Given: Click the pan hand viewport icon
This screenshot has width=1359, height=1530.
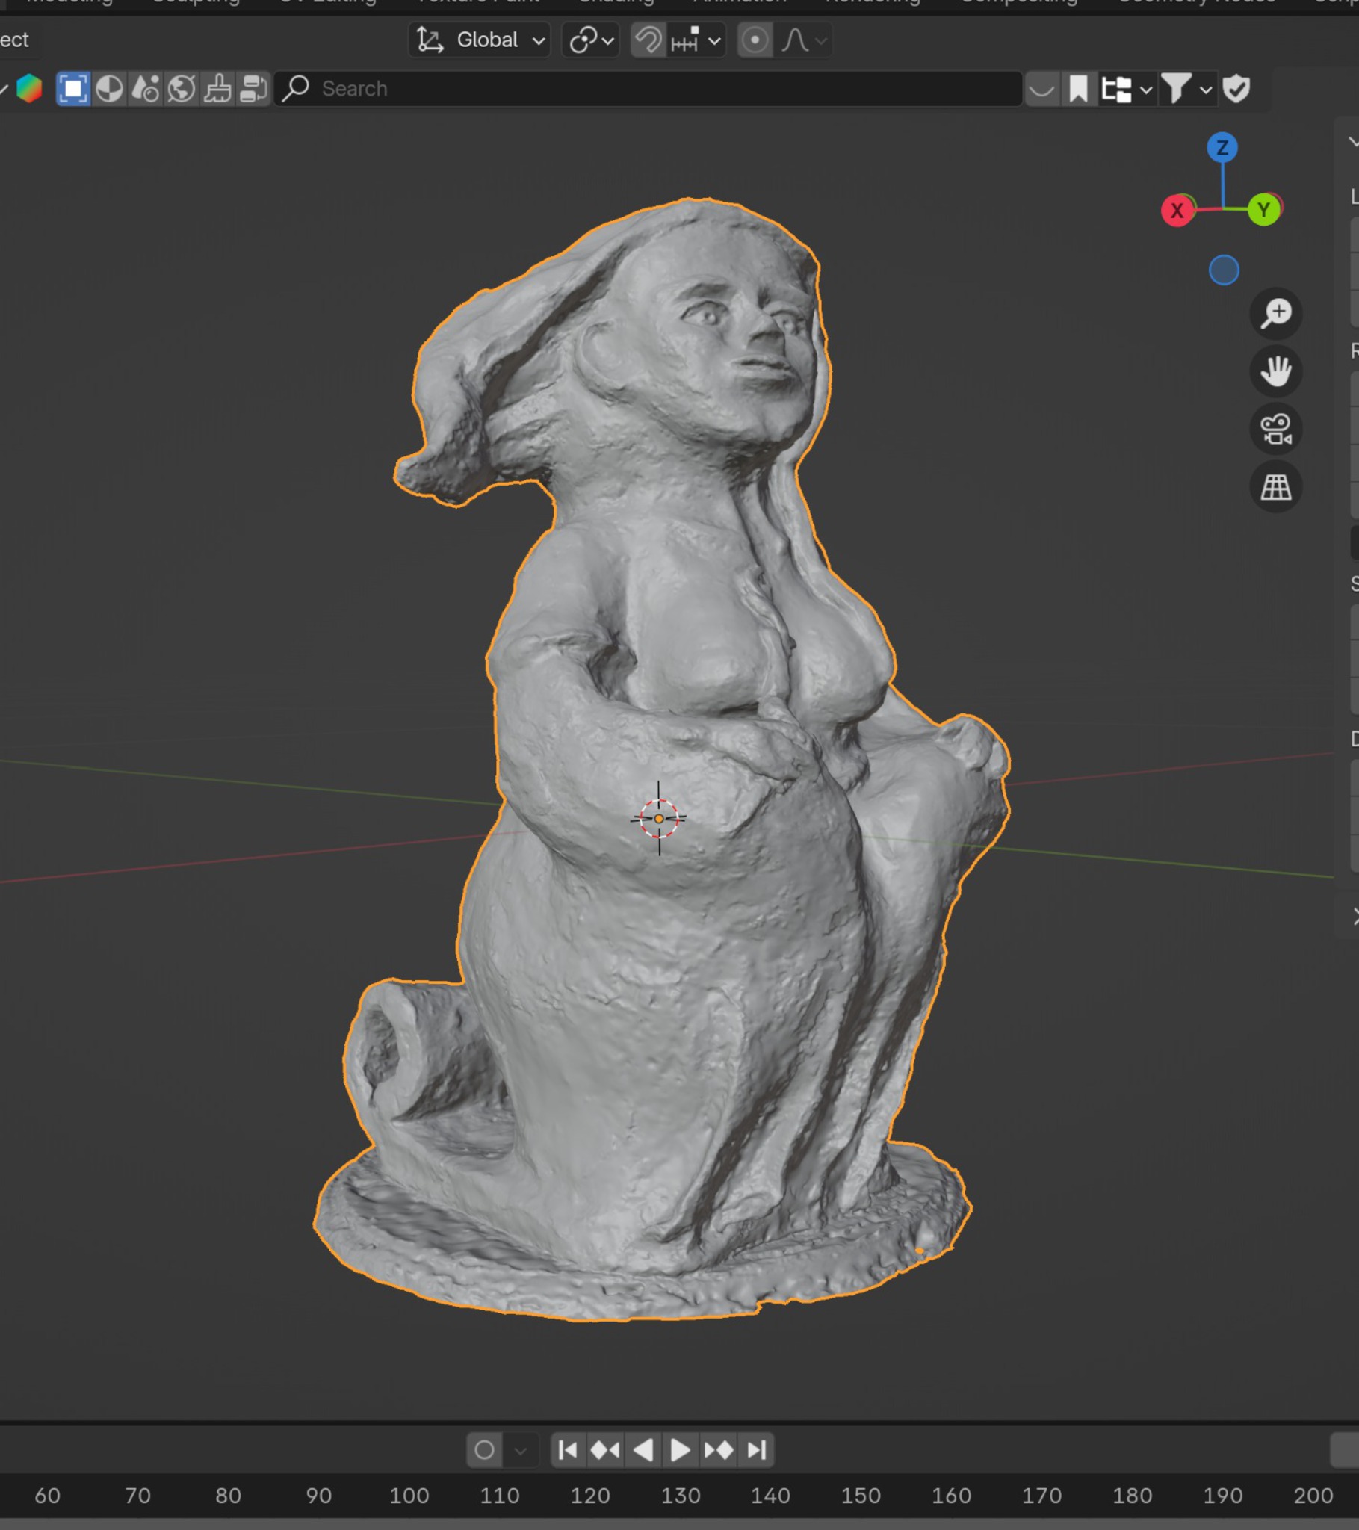Looking at the screenshot, I should click(x=1276, y=371).
